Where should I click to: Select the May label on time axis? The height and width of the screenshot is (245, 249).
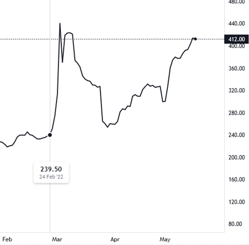point(165,239)
